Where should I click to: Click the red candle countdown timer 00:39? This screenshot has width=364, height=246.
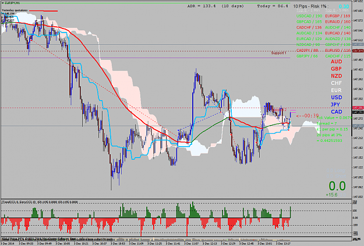point(308,116)
